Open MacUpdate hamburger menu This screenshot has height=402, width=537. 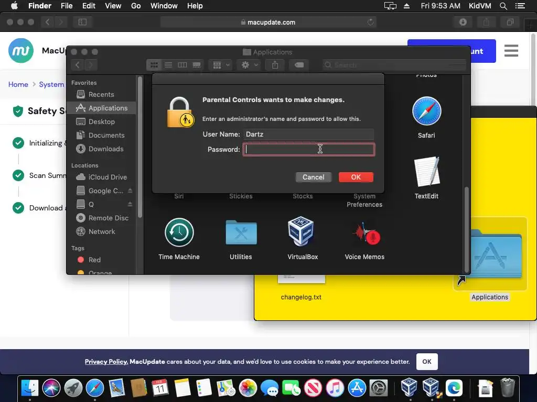[511, 51]
